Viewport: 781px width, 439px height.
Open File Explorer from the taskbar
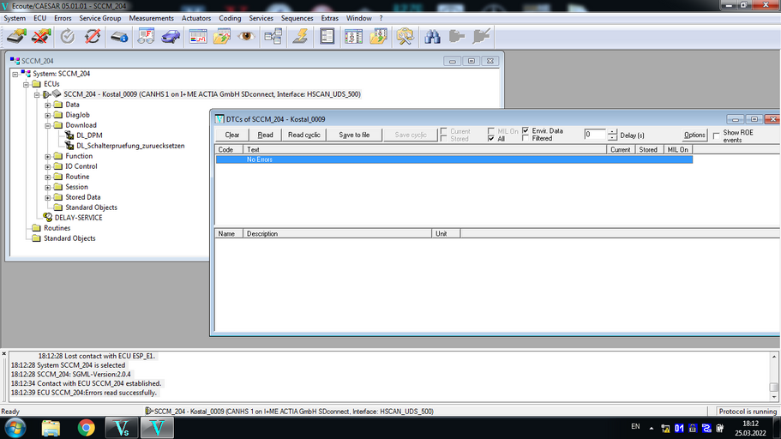tap(51, 428)
